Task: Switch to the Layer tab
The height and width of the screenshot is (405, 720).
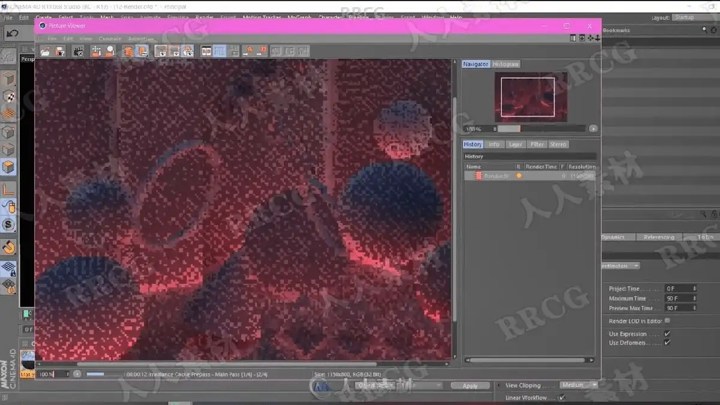Action: coord(515,145)
